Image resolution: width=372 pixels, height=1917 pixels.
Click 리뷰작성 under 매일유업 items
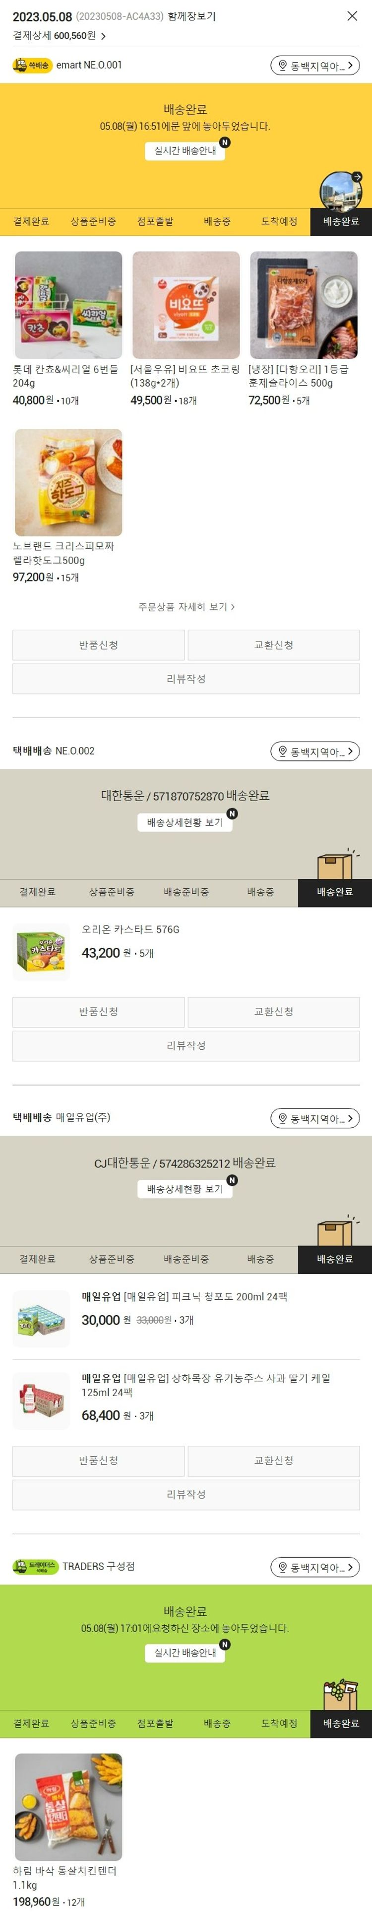186,1494
